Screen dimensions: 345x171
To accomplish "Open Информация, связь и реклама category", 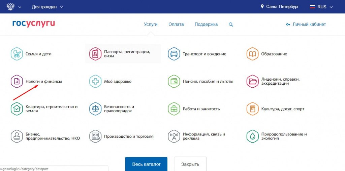I will tap(204, 136).
